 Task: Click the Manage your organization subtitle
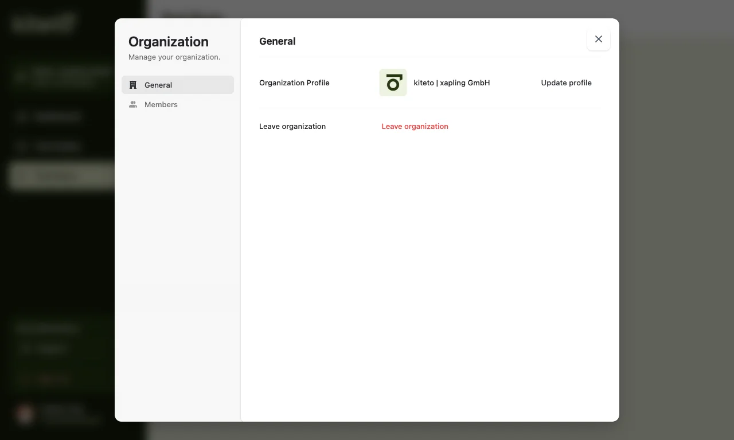(x=174, y=57)
